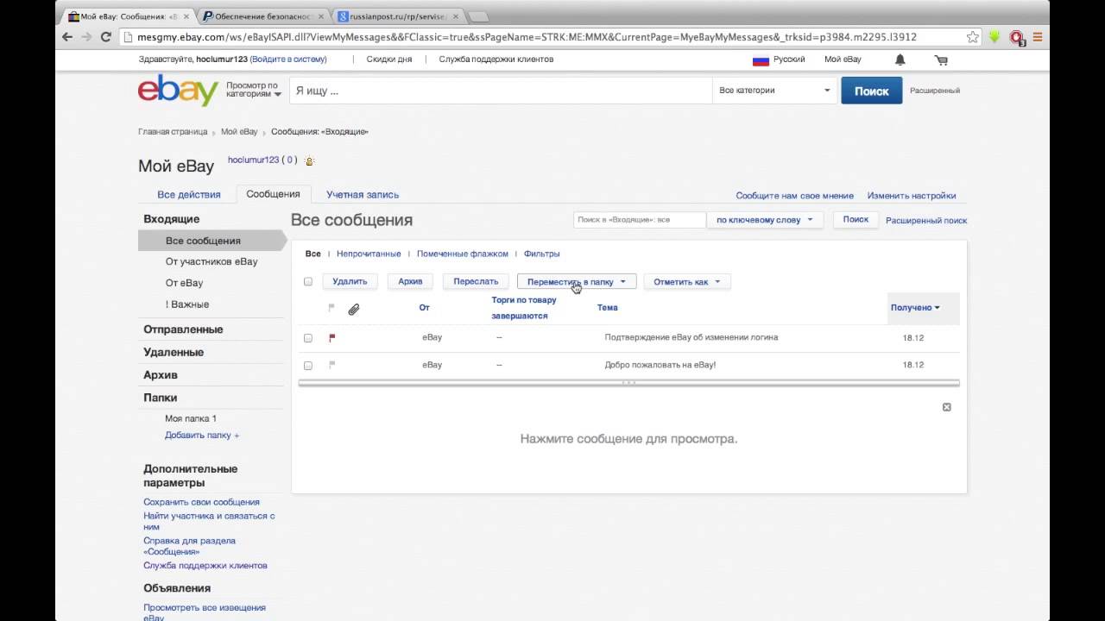Open message 'Подтверждение eBay об изменении логина'

pos(691,337)
